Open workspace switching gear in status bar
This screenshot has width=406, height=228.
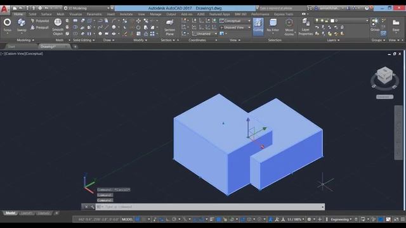pos(309,219)
